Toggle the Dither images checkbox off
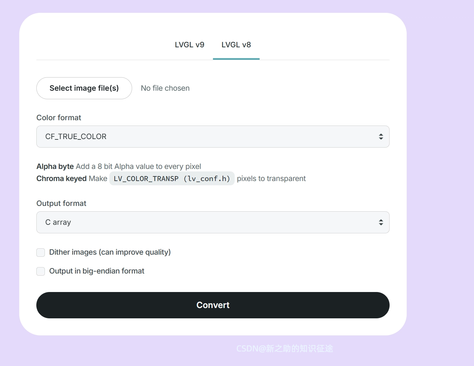The height and width of the screenshot is (366, 474). point(41,253)
